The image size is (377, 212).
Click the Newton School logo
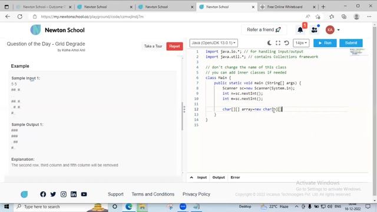coord(58,30)
